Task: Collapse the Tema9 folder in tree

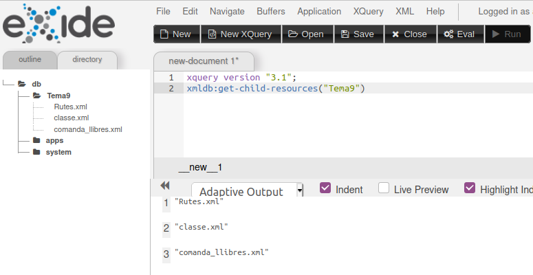Action: 36,96
